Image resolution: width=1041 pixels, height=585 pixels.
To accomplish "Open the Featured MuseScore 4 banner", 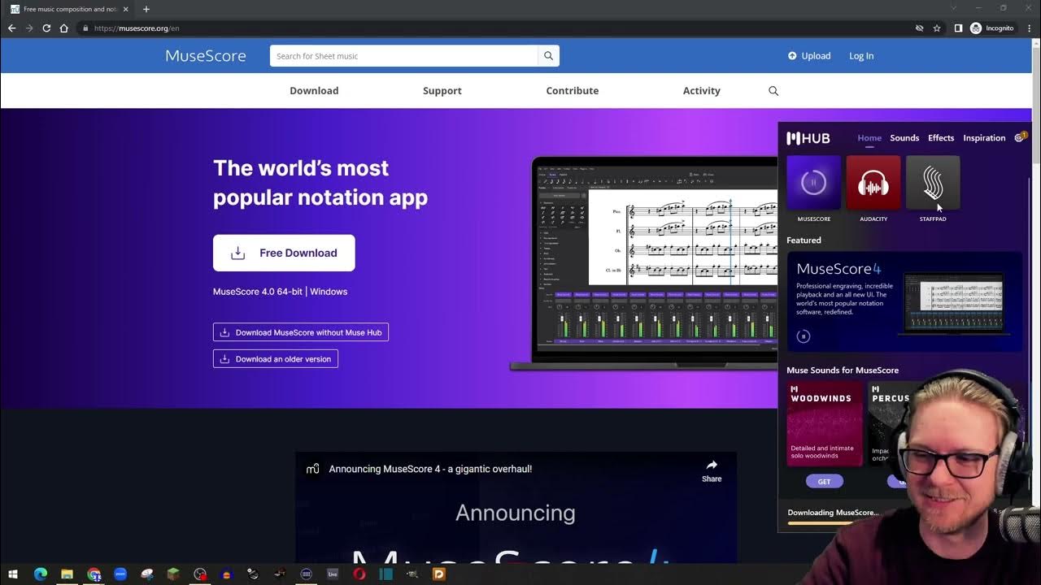I will (x=904, y=301).
